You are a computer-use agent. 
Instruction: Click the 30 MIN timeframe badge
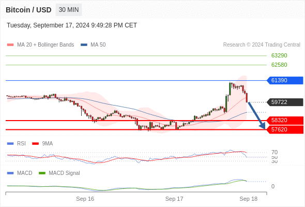[69, 10]
